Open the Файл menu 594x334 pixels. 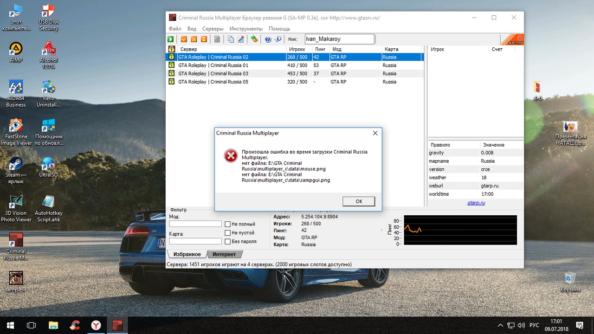[x=175, y=29]
